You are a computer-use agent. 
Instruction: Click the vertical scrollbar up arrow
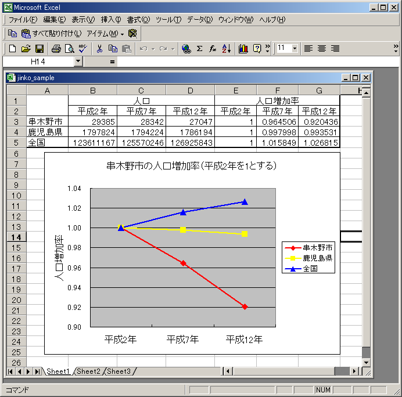pos(366,93)
